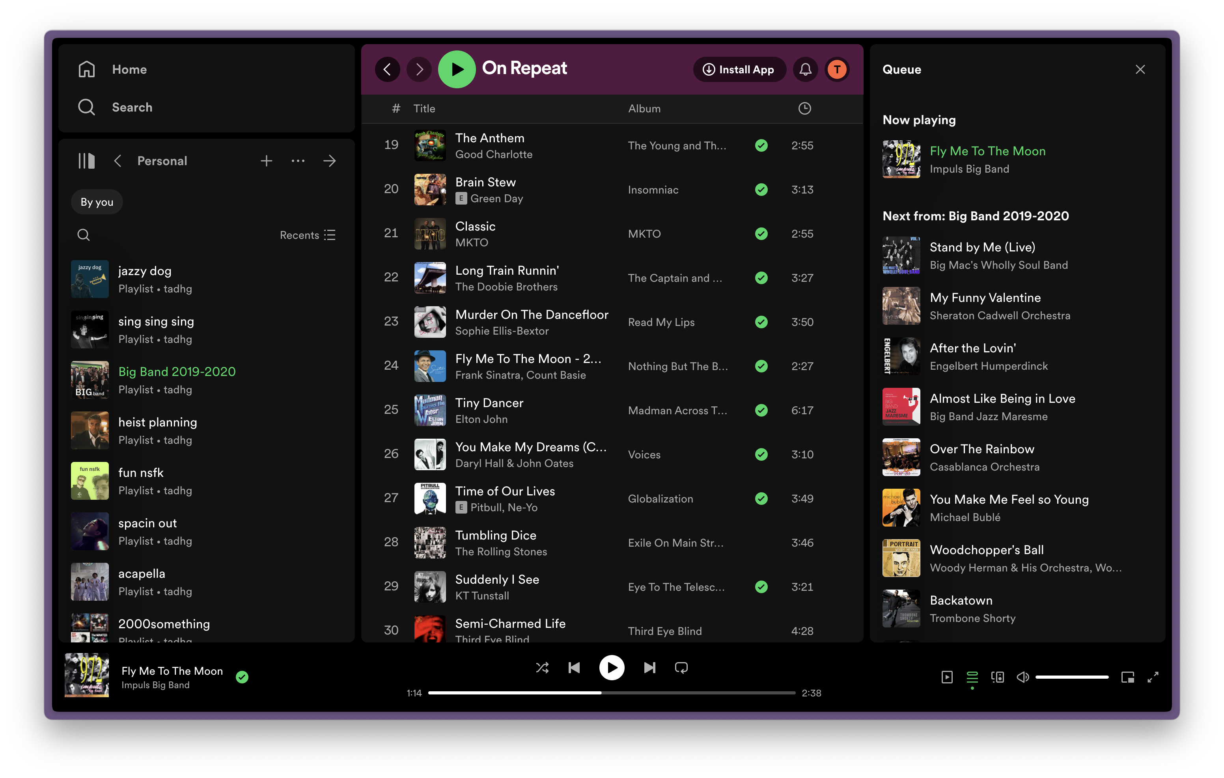Image resolution: width=1224 pixels, height=778 pixels.
Task: Open the Now Playing view icon
Action: 946,677
